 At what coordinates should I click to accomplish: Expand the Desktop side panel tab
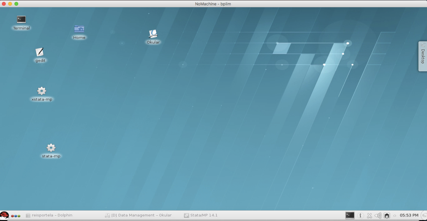422,56
